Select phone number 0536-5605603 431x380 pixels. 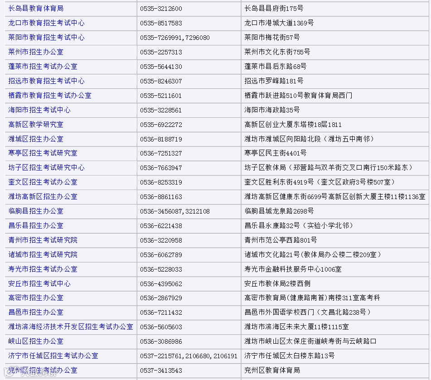click(x=161, y=327)
